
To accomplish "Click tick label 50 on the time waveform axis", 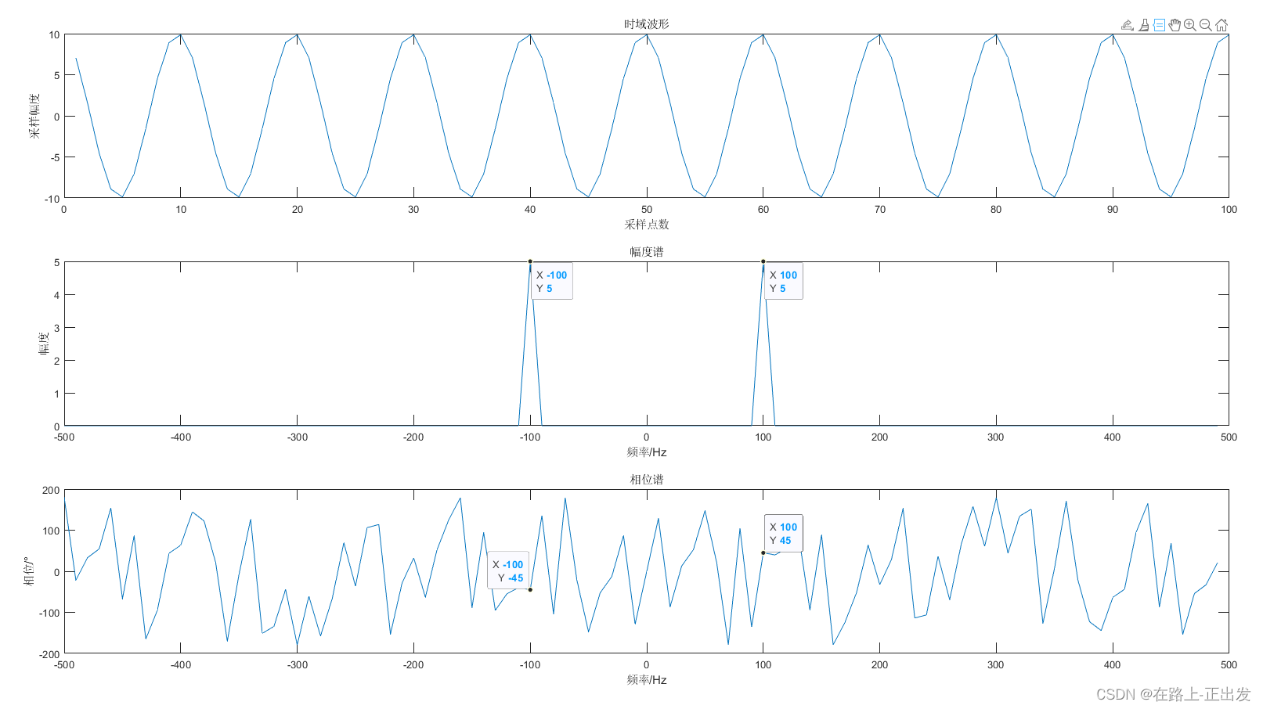I will pyautogui.click(x=647, y=210).
